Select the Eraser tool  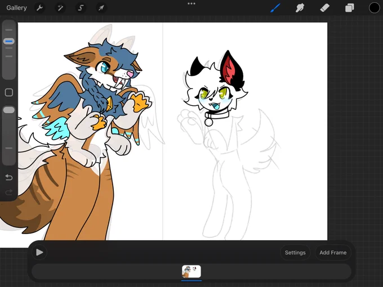pos(324,8)
